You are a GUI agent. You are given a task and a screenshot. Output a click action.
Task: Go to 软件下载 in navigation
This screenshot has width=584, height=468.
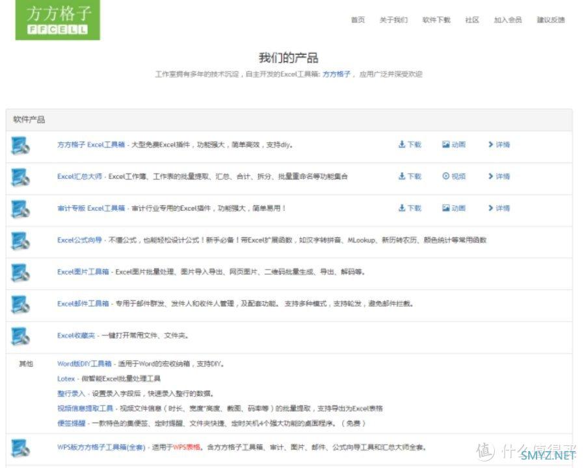[436, 19]
